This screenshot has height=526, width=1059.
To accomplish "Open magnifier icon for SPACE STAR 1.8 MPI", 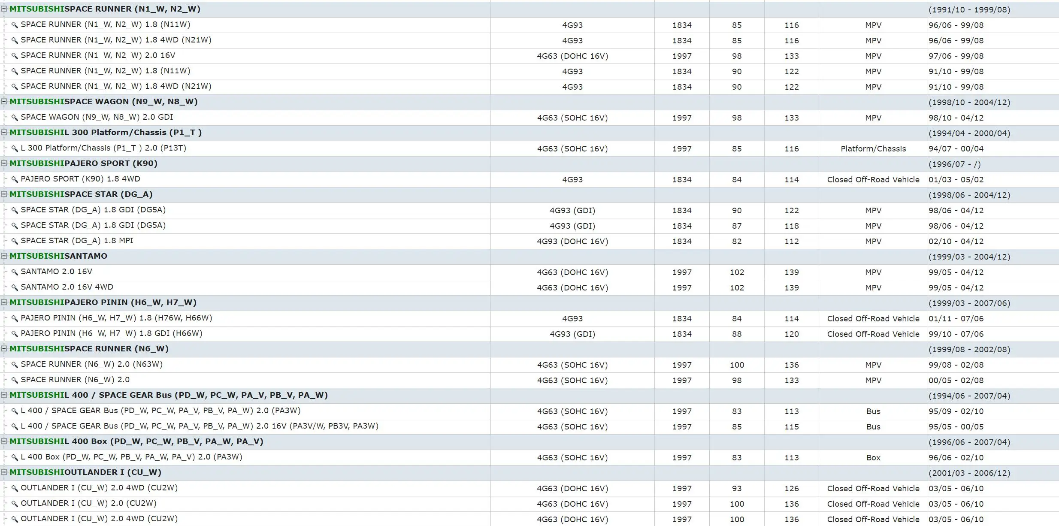I will point(15,241).
